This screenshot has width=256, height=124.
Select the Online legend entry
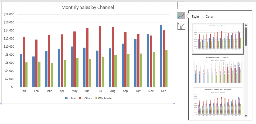[70, 98]
